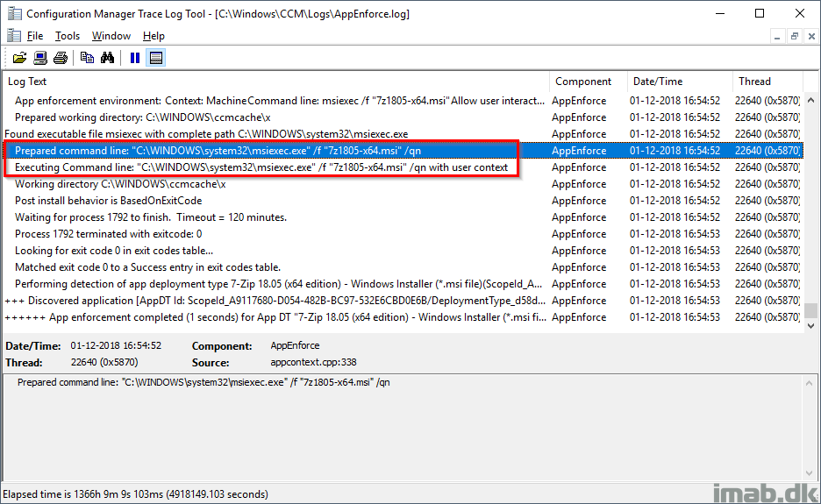This screenshot has height=504, width=821.
Task: Pause log updating with the pause icon
Action: point(135,58)
